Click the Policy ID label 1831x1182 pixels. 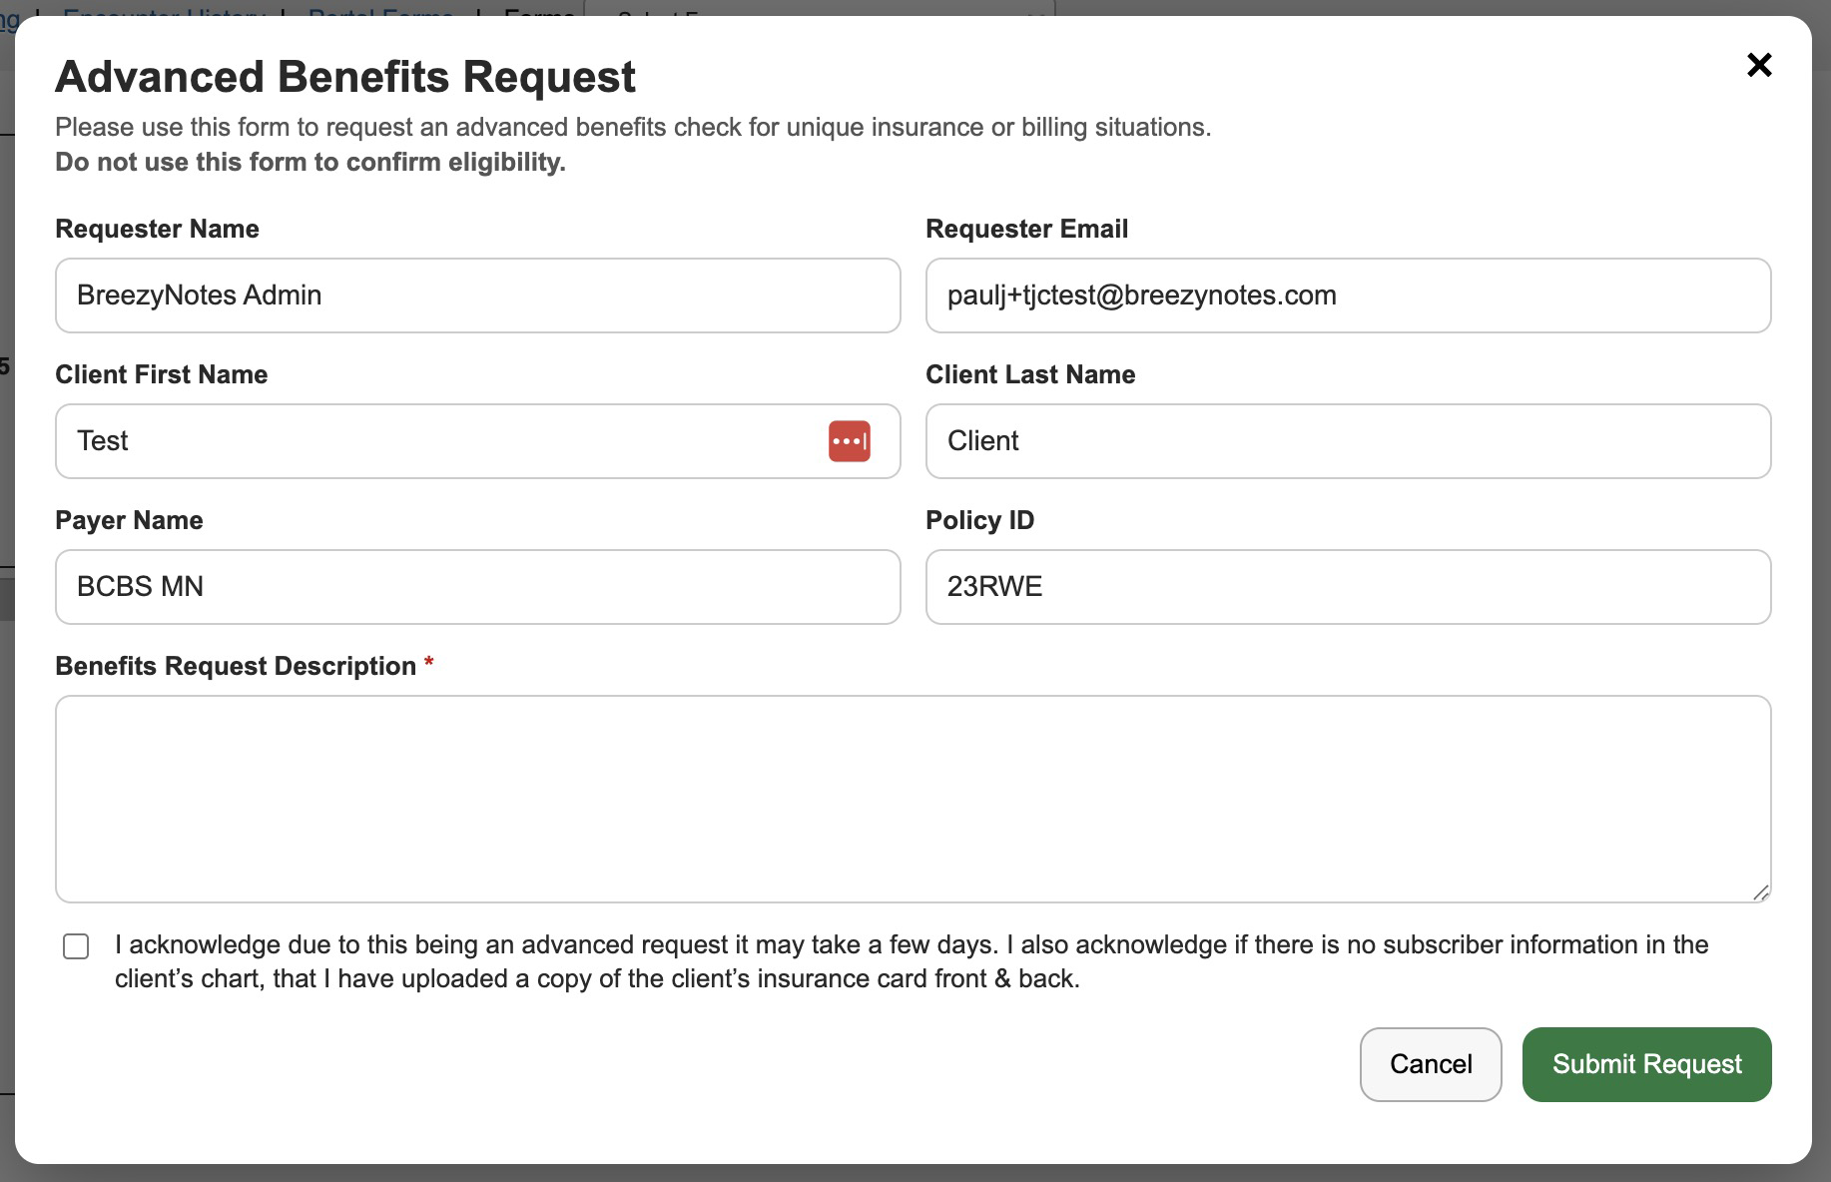tap(979, 520)
